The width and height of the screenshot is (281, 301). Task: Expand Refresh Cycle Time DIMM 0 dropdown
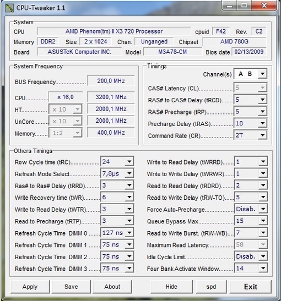click(x=117, y=233)
